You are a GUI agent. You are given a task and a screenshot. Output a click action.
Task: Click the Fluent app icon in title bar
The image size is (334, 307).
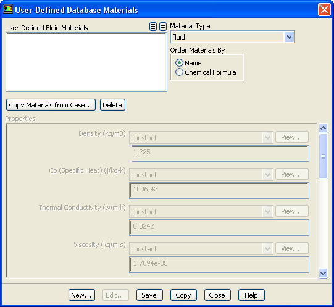coord(8,9)
